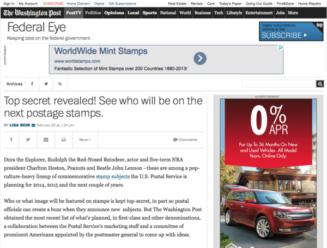The width and height of the screenshot is (327, 248).
Task: Click the Cars link
Action: click(x=210, y=4)
